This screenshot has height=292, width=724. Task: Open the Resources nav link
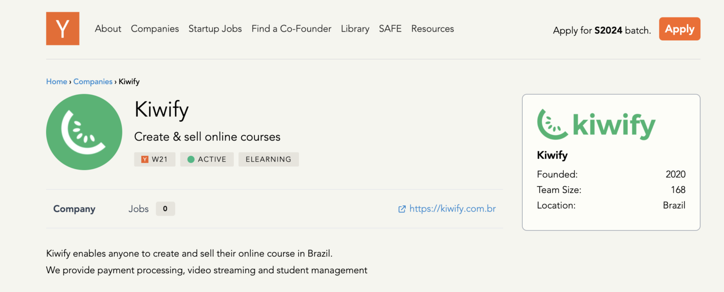point(432,29)
